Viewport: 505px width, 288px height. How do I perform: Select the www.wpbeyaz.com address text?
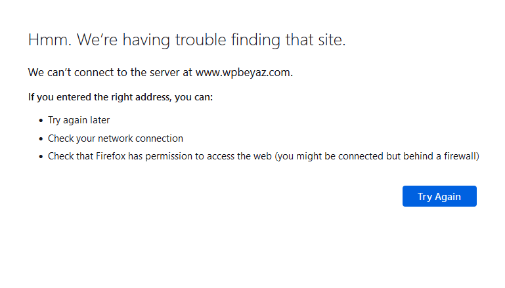(244, 72)
